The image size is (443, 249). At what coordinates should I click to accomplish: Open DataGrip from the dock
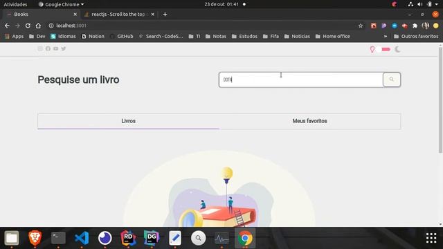152,238
